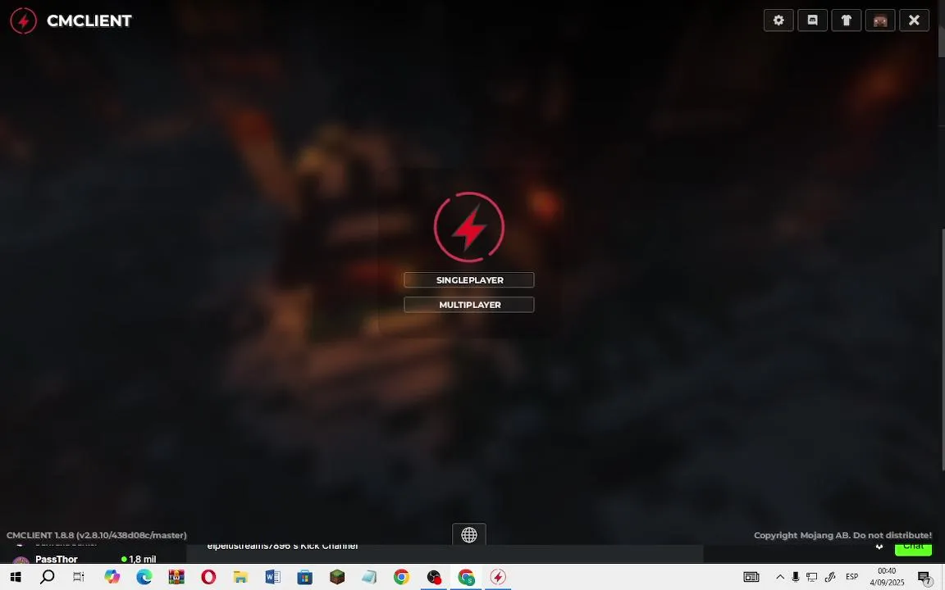Open WinRAR from the taskbar
The width and height of the screenshot is (945, 590).
click(x=176, y=577)
